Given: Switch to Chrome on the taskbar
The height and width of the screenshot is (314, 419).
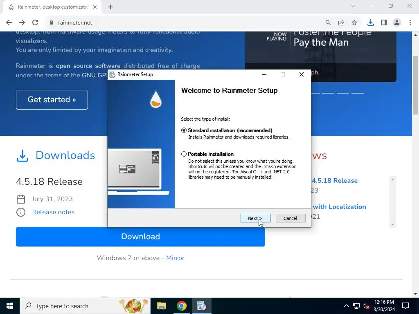Looking at the screenshot, I should [x=181, y=306].
